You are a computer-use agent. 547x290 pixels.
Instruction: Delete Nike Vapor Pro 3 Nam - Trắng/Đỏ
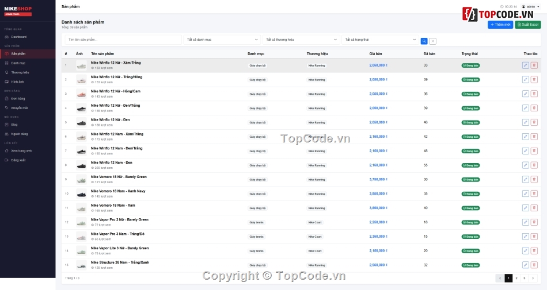tap(534, 237)
